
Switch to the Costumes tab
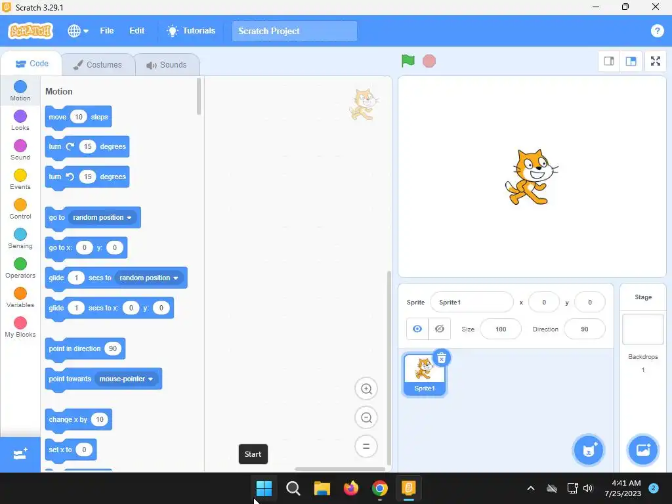pos(98,65)
